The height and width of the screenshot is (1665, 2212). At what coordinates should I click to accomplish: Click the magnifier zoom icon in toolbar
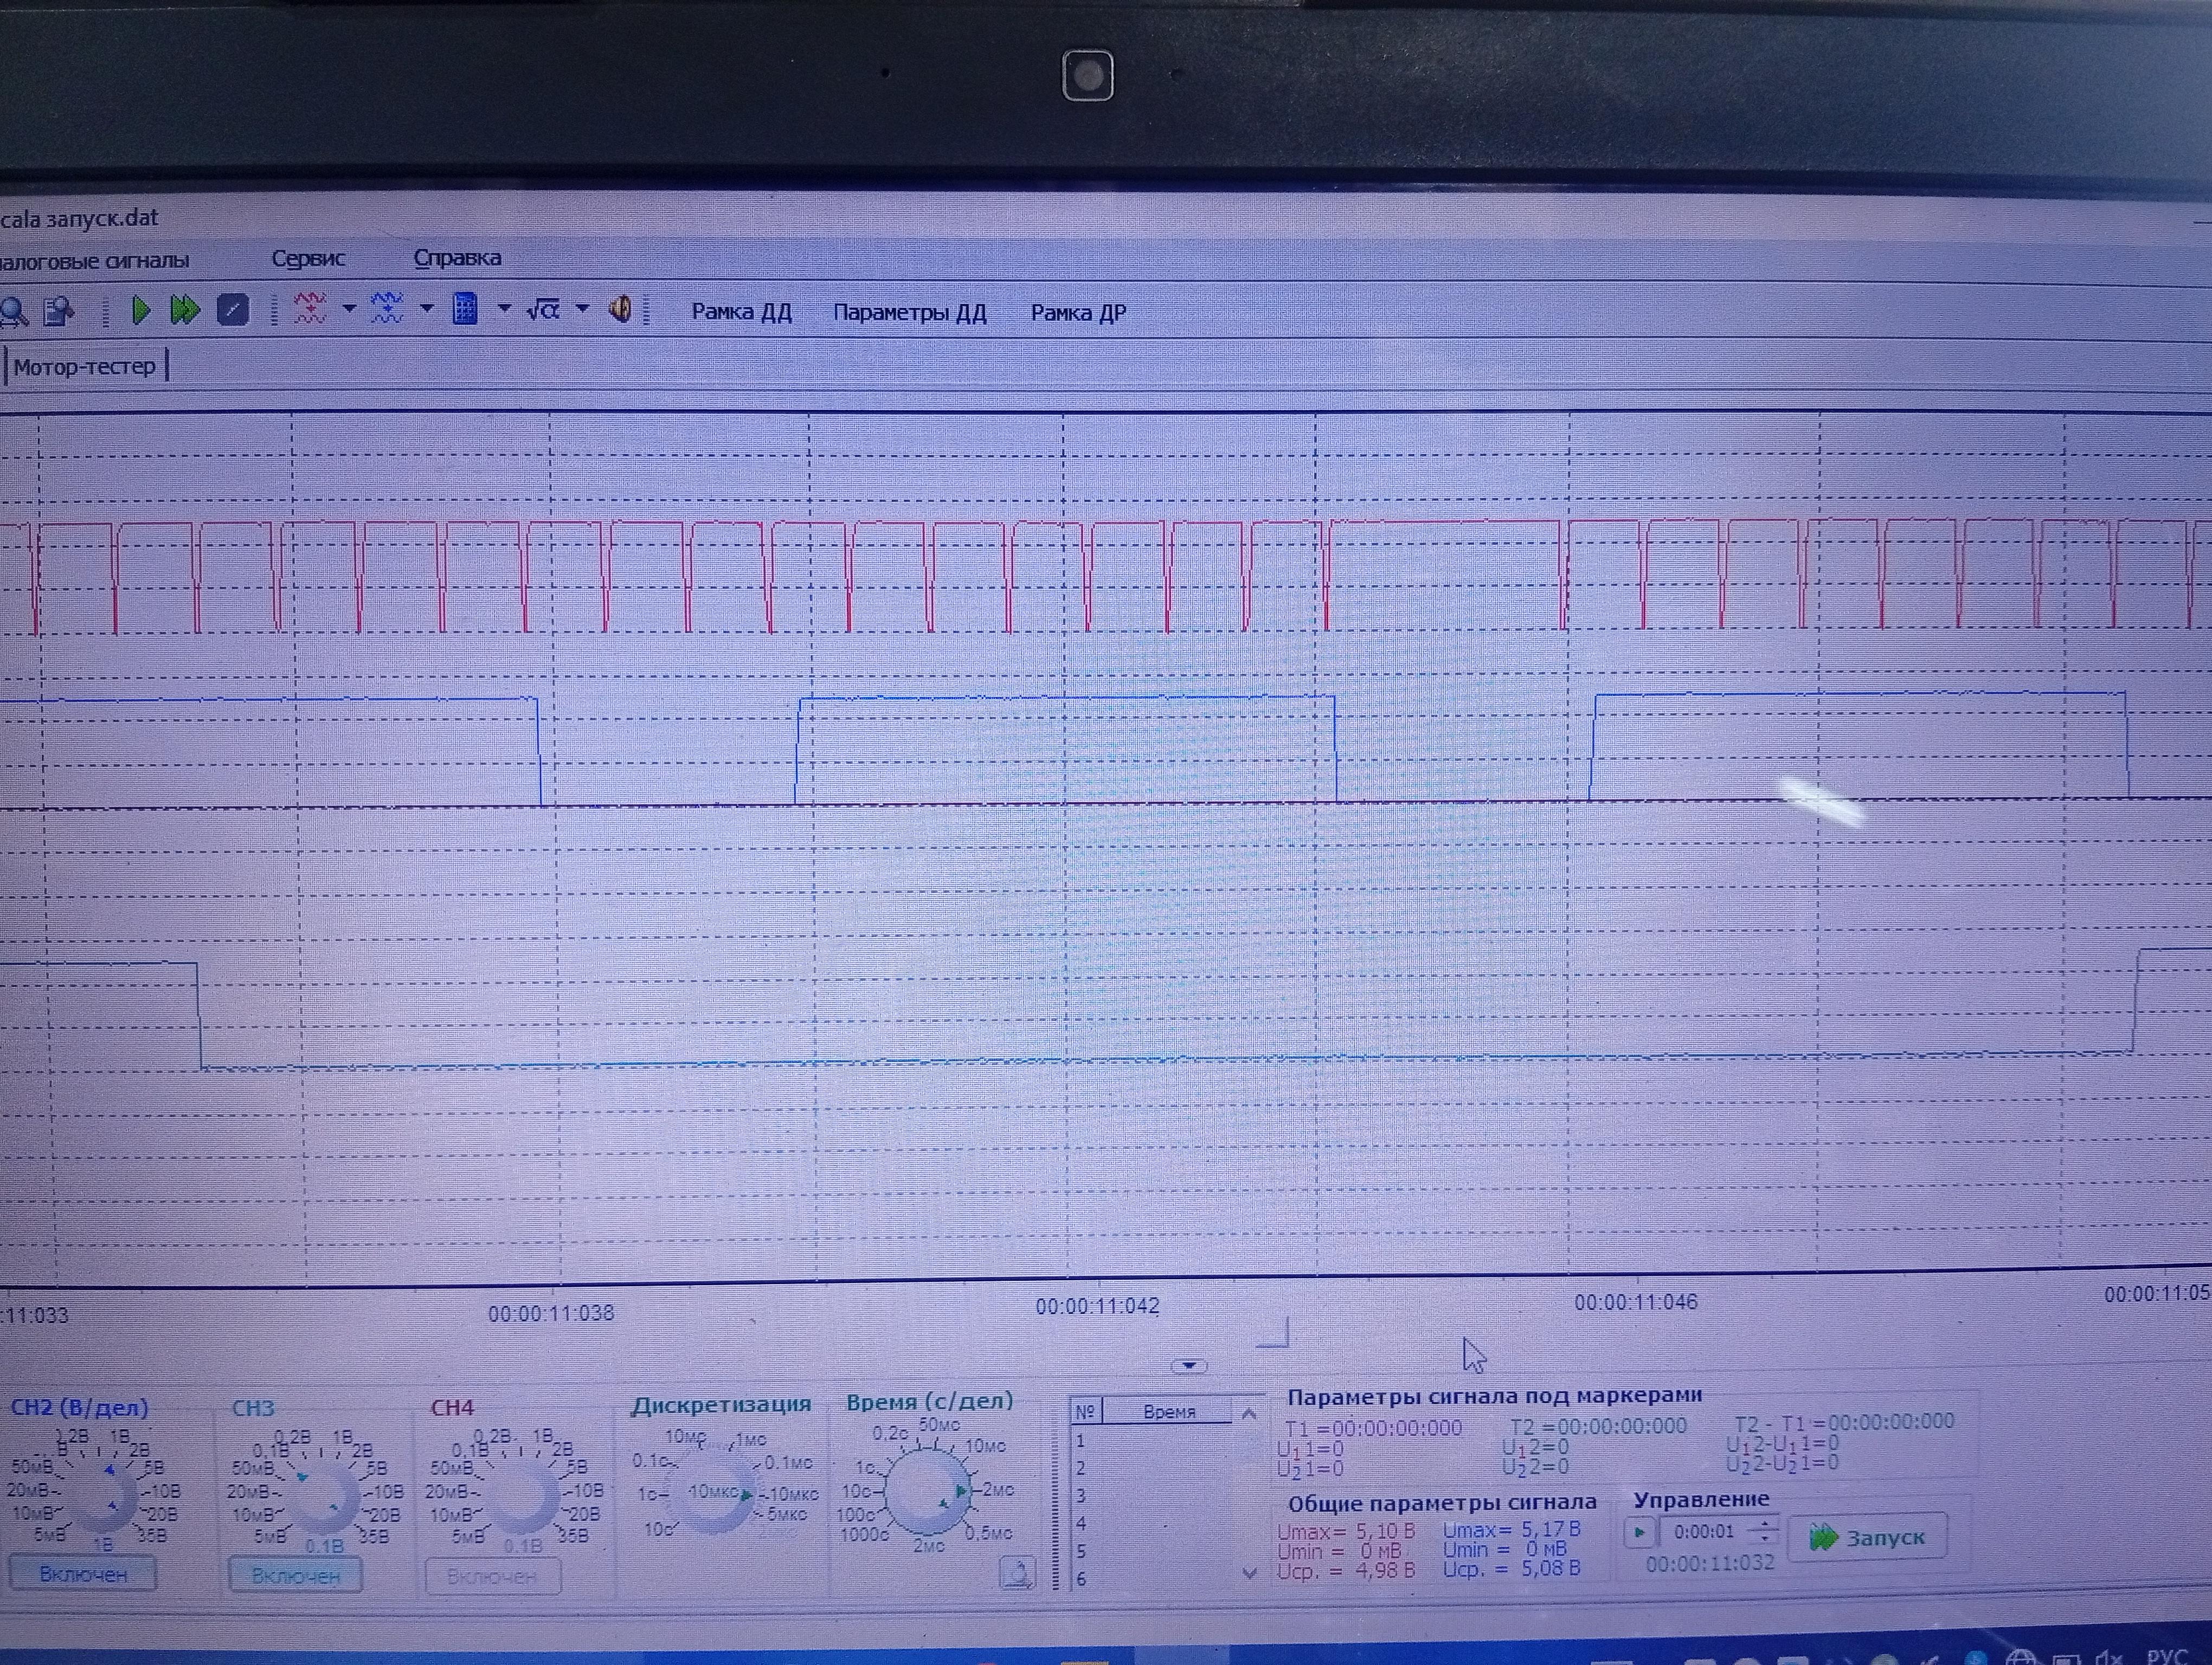13,312
